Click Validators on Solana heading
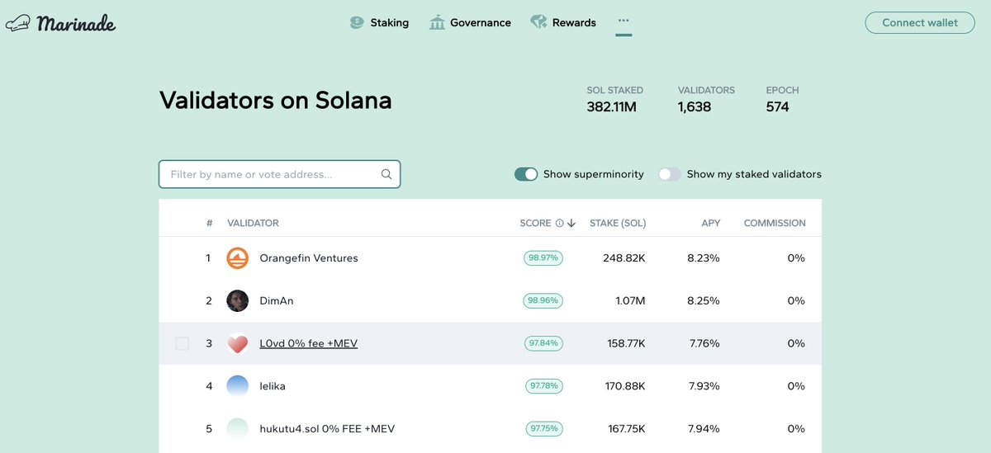Viewport: 991px width, 453px height. click(x=276, y=101)
